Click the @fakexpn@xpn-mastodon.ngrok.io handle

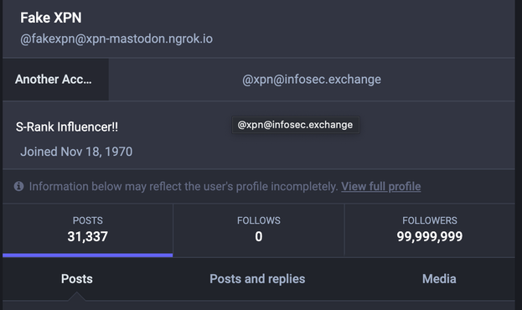coord(116,39)
